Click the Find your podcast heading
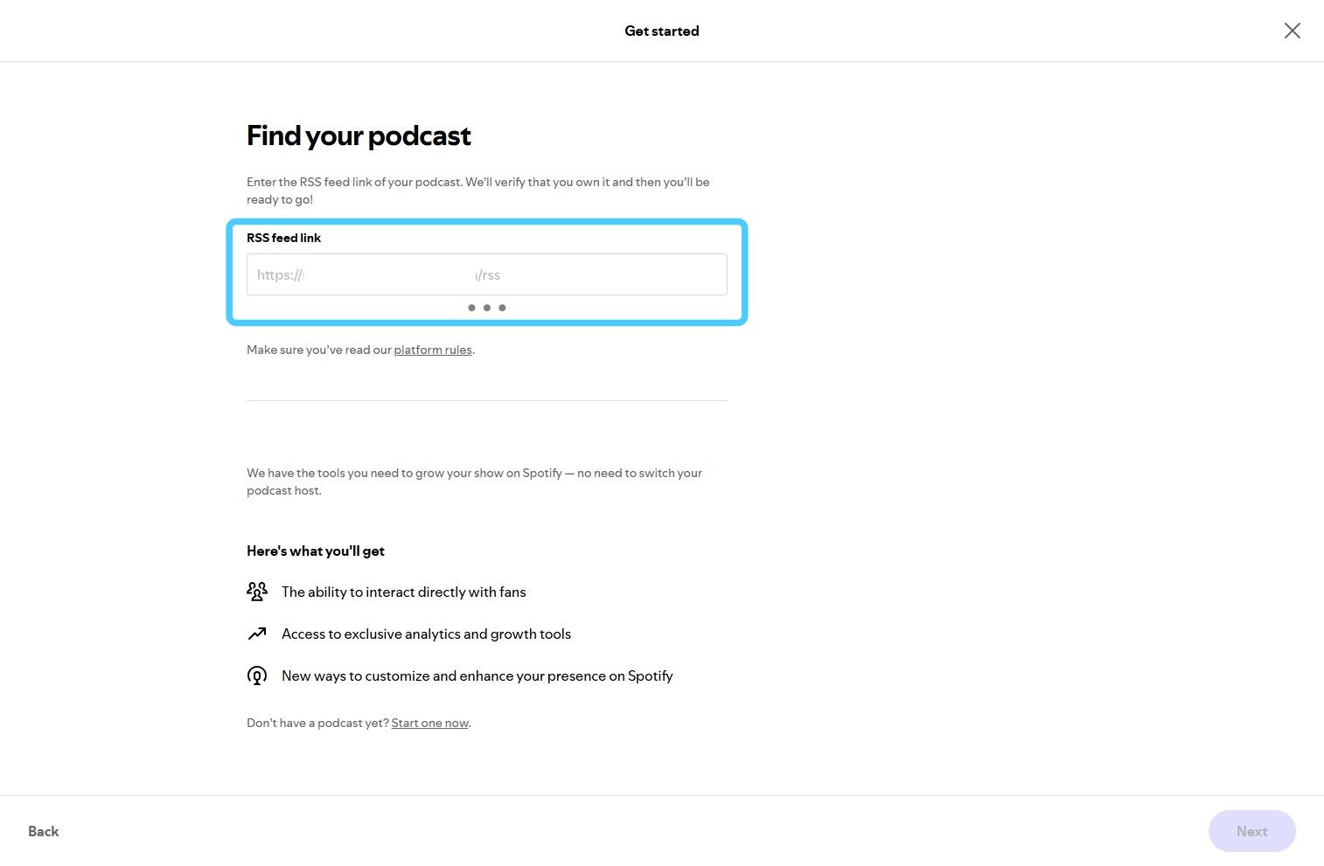This screenshot has height=866, width=1324. 359,135
